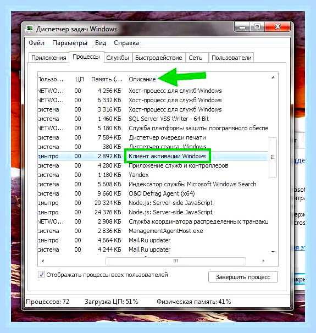Select the SQL Server VSS Writer process
The height and width of the screenshot is (333, 316).
[x=153, y=119]
